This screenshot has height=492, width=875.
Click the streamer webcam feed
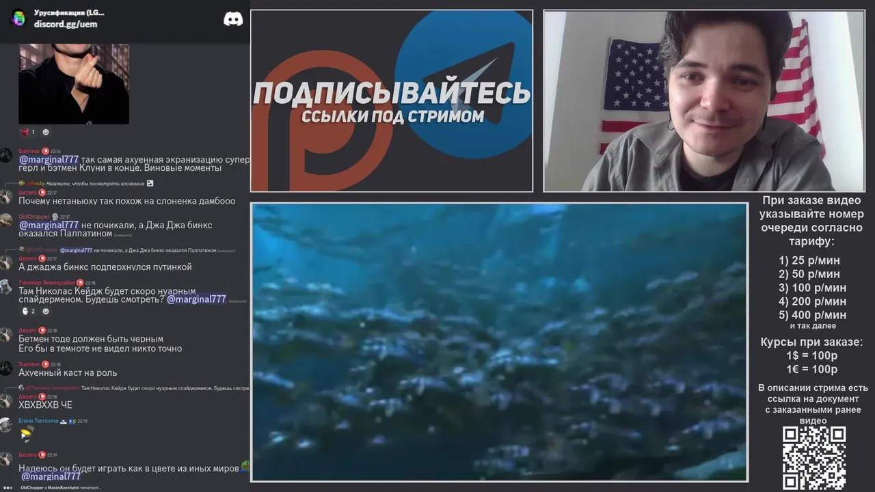[x=703, y=100]
